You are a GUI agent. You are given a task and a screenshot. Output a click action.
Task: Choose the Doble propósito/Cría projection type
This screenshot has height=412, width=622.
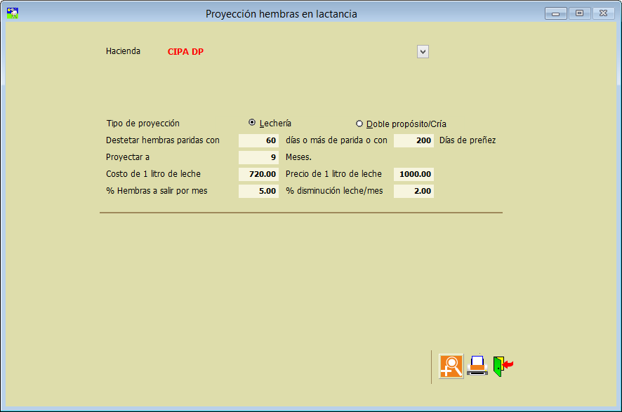click(360, 124)
